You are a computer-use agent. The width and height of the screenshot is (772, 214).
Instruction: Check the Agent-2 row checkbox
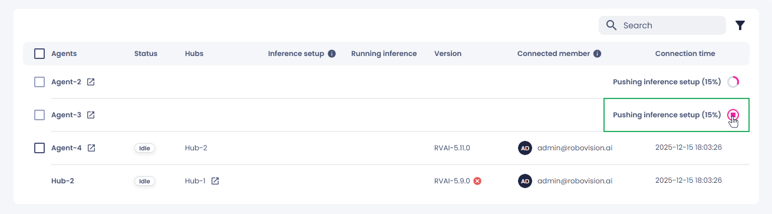point(39,82)
